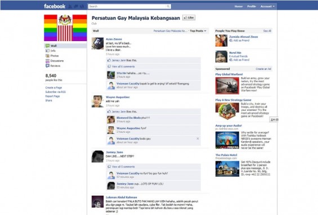Select the Wall tab in the sidebar
Viewport: 318px width, 215px height.
click(x=65, y=46)
